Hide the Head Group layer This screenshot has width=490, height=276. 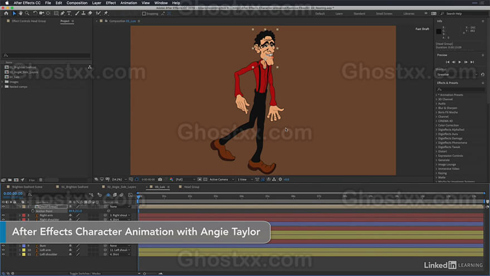(3, 207)
